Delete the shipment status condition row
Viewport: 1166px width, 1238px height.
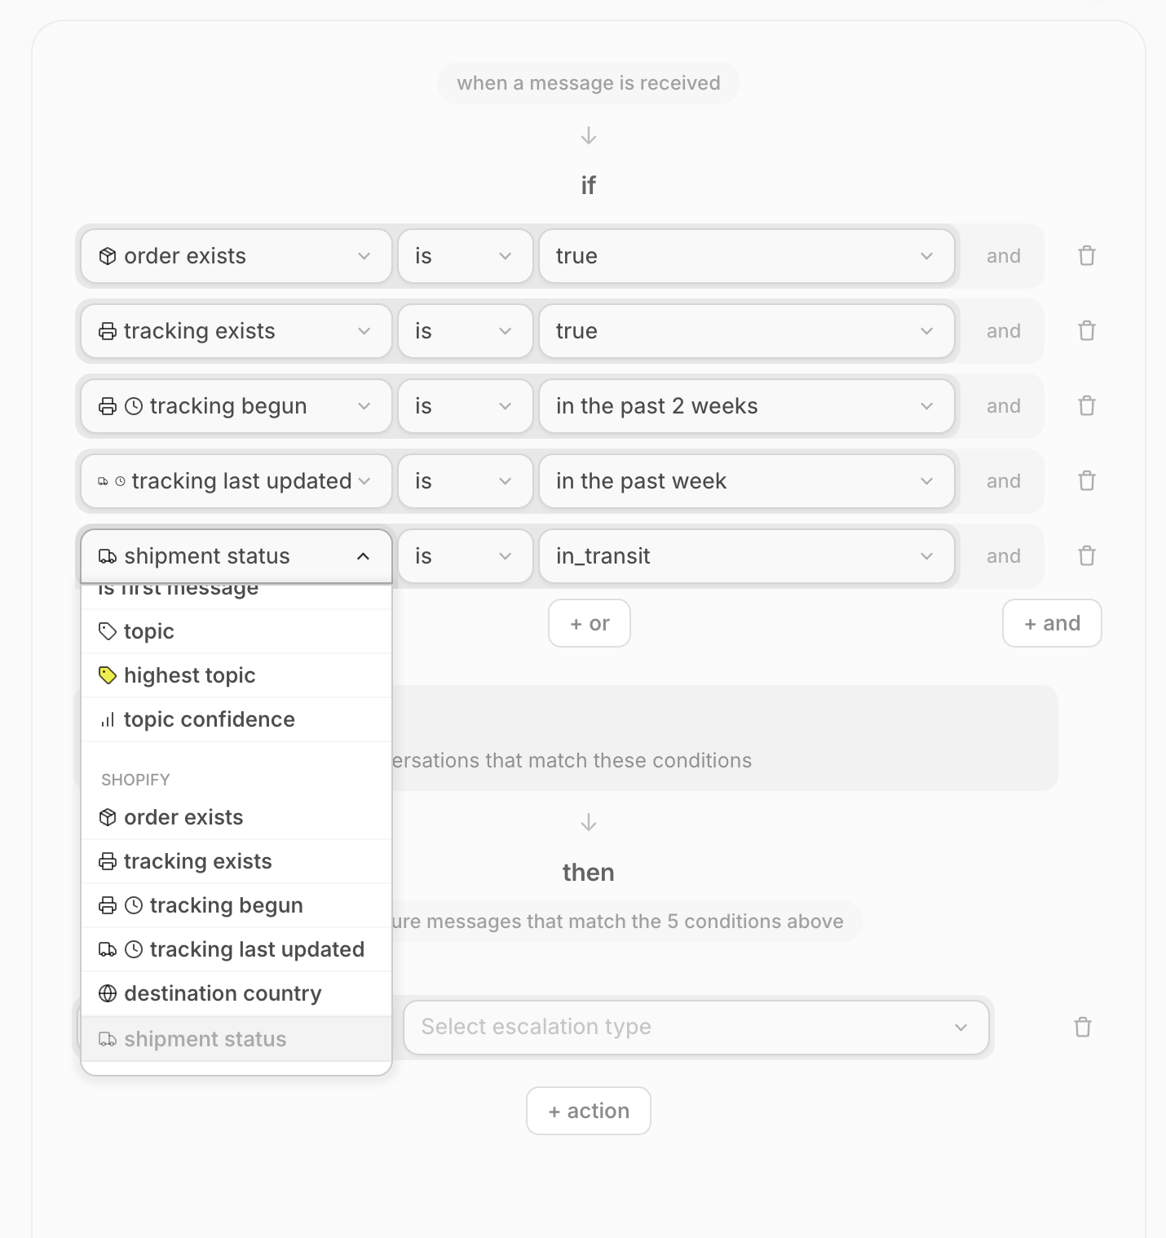[x=1086, y=556]
